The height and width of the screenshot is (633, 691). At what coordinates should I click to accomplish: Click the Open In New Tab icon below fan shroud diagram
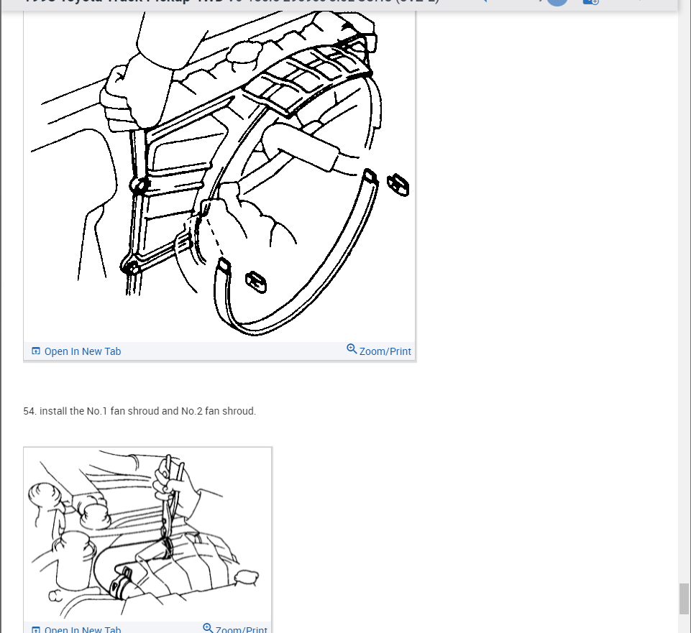pyautogui.click(x=36, y=351)
